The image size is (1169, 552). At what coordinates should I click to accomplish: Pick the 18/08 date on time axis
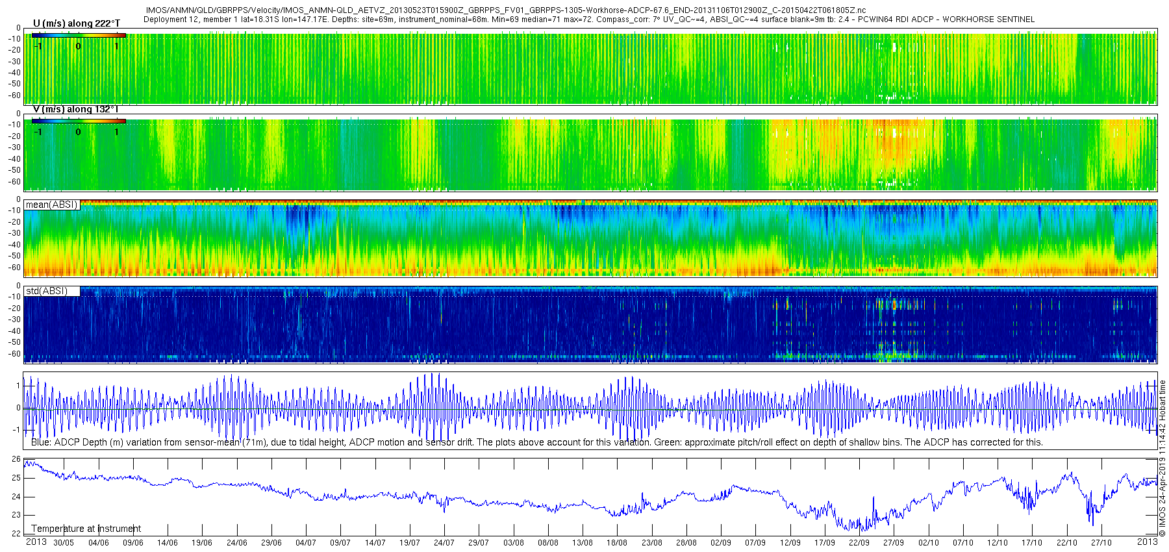617,543
